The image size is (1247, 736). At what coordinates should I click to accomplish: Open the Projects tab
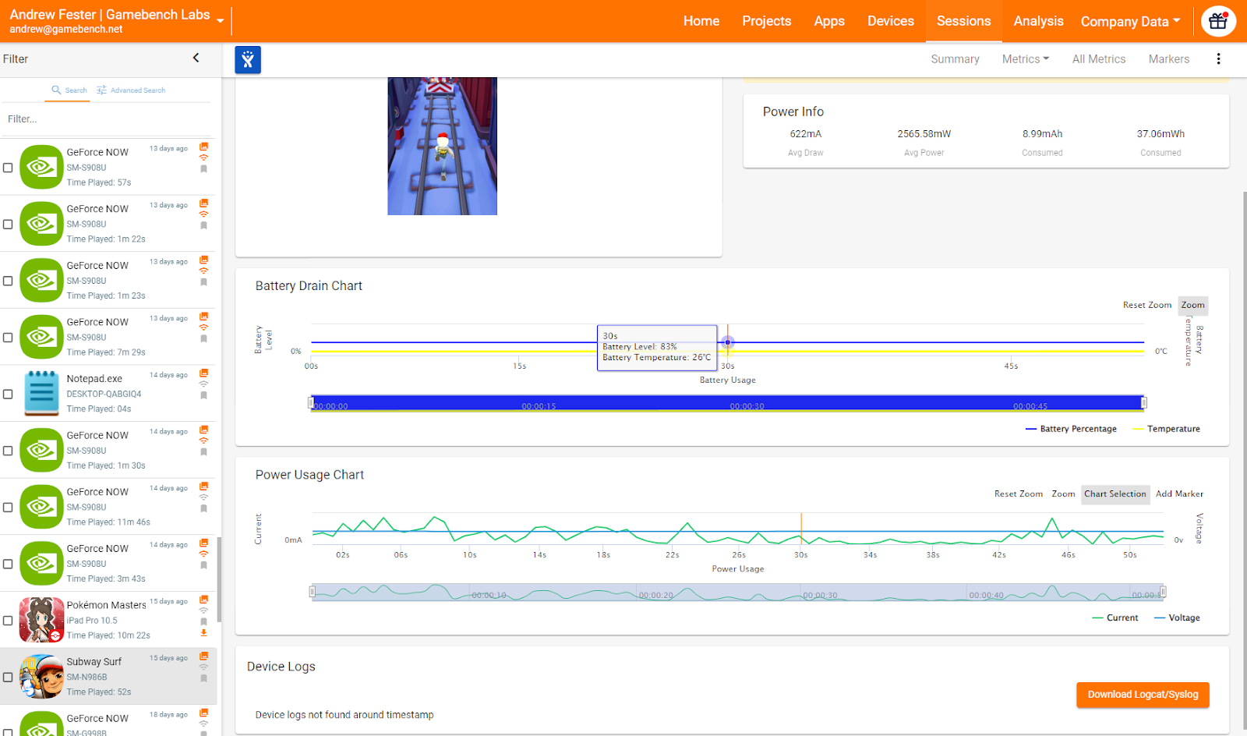point(766,21)
